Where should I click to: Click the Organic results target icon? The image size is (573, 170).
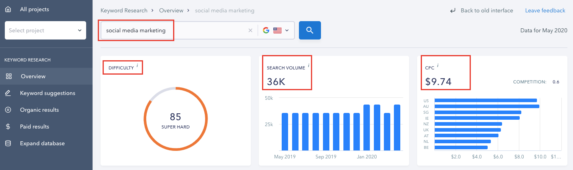[x=8, y=110]
